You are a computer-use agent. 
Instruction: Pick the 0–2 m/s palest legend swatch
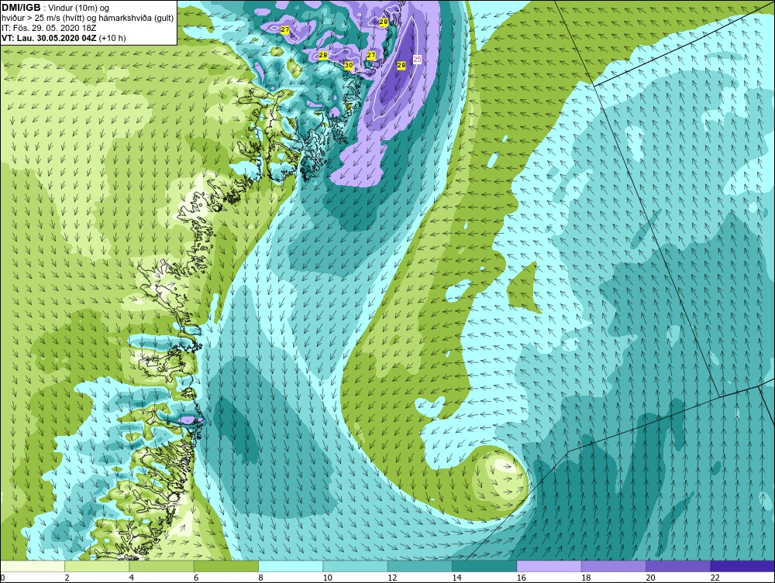pyautogui.click(x=33, y=566)
